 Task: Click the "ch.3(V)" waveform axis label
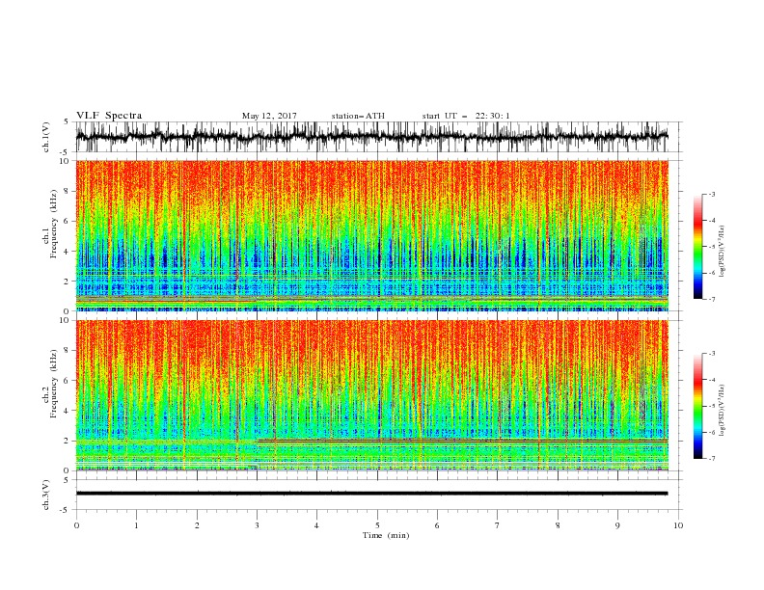click(46, 495)
